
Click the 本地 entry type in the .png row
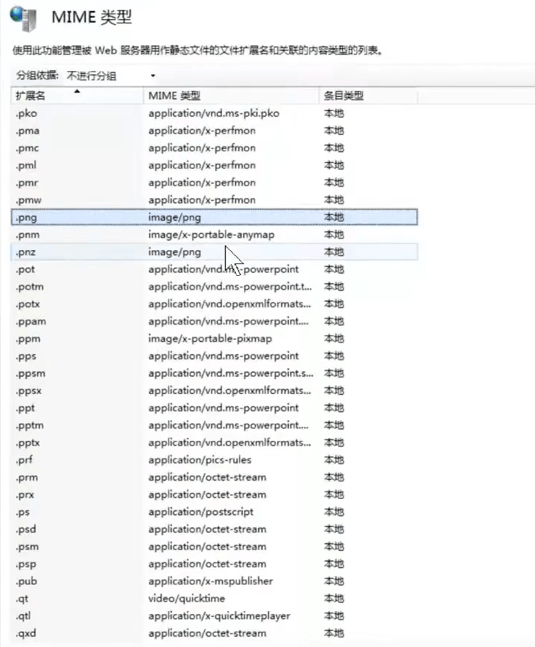coord(334,217)
